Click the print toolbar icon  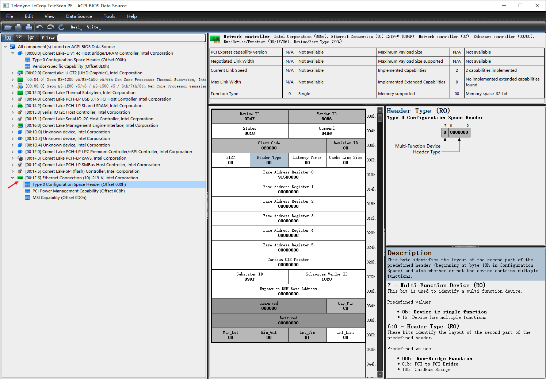(29, 27)
